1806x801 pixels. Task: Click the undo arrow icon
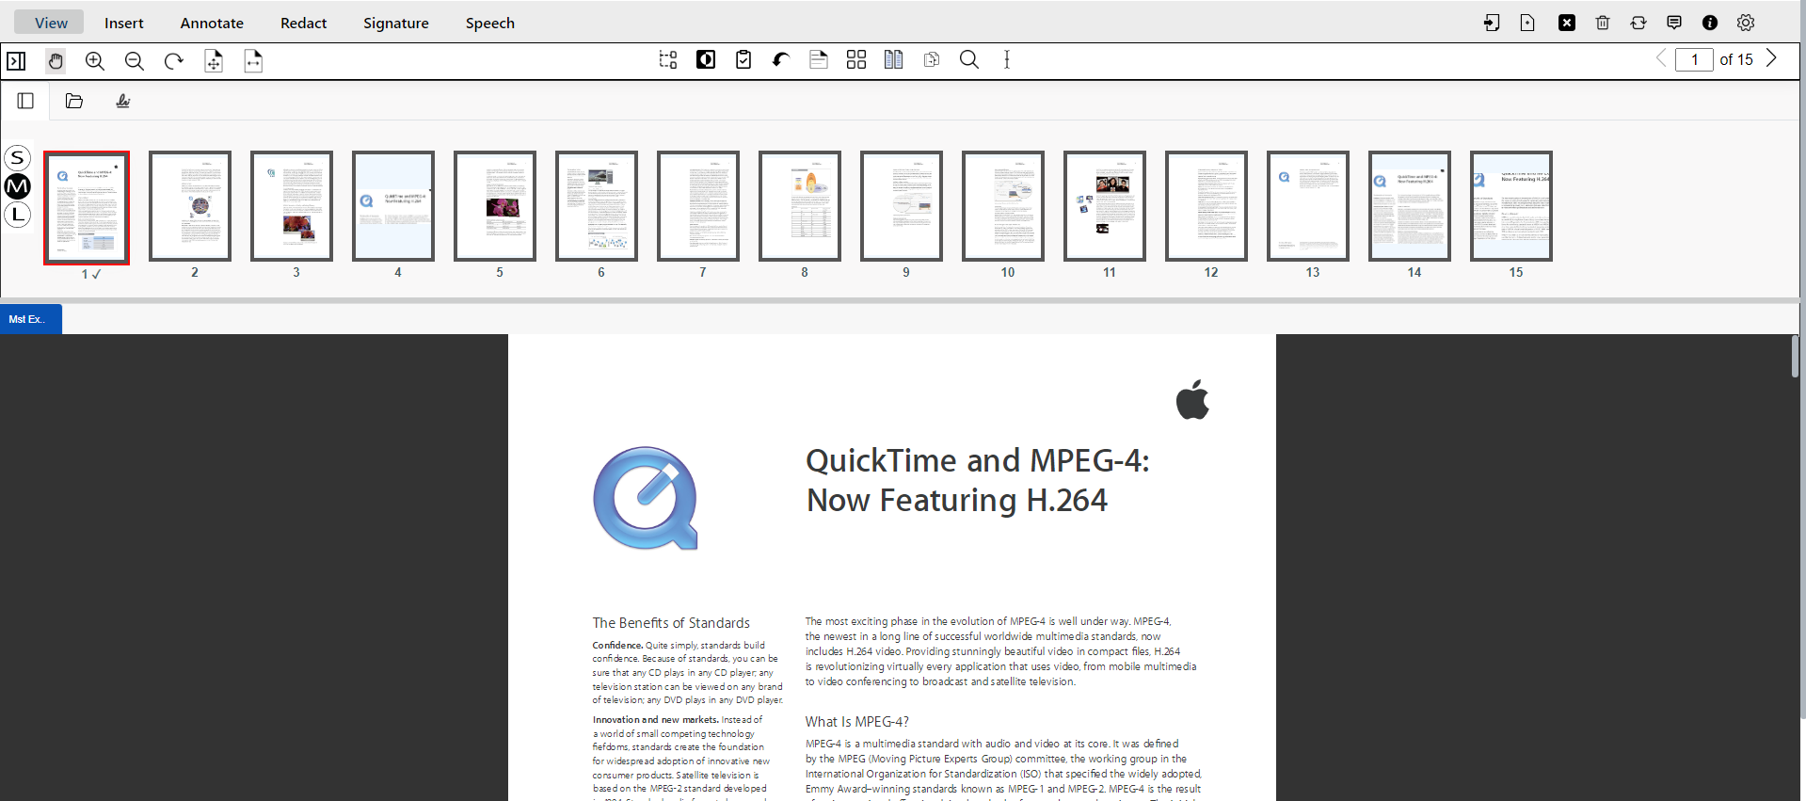781,60
